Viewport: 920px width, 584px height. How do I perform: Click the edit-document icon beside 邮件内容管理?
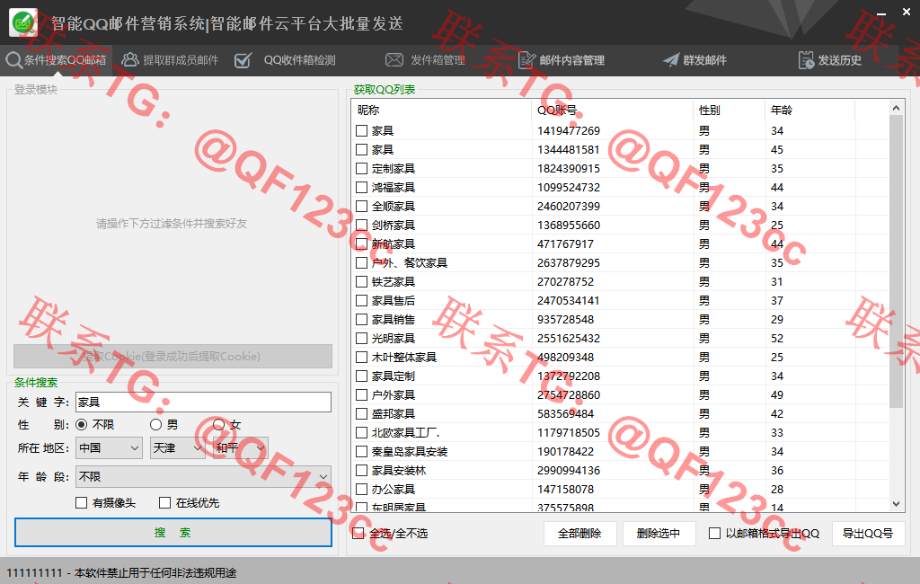tap(526, 60)
